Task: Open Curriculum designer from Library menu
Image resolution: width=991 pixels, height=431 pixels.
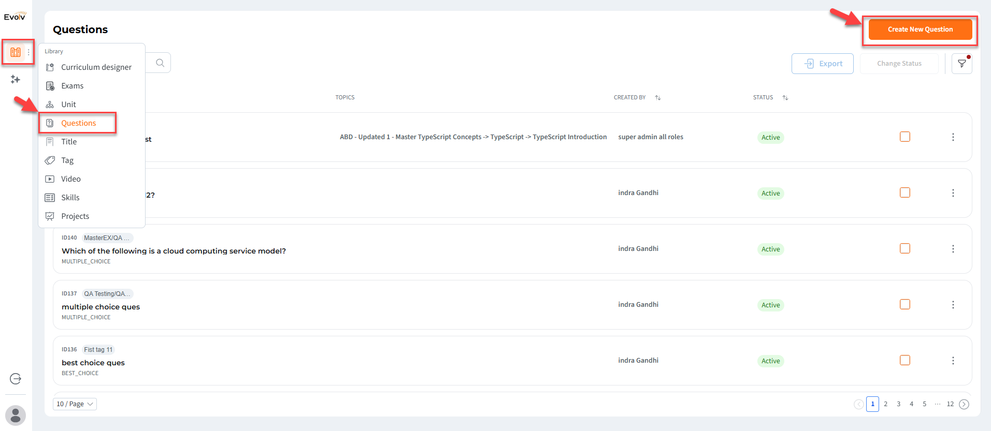Action: point(92,67)
